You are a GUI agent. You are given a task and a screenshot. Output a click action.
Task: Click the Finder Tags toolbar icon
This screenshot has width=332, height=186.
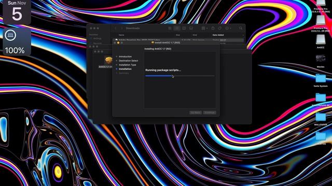pyautogui.click(x=220, y=28)
